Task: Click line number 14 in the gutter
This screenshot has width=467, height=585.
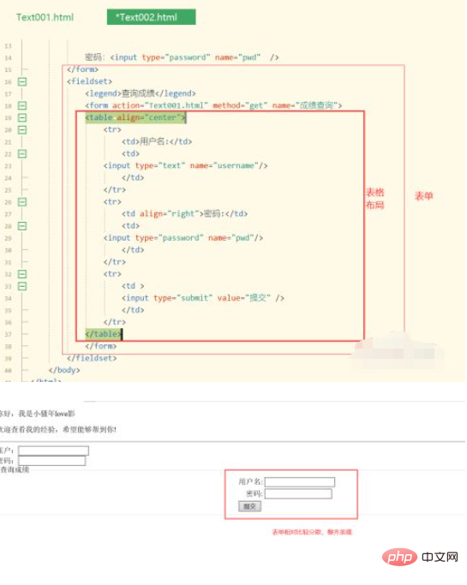Action: [x=9, y=58]
